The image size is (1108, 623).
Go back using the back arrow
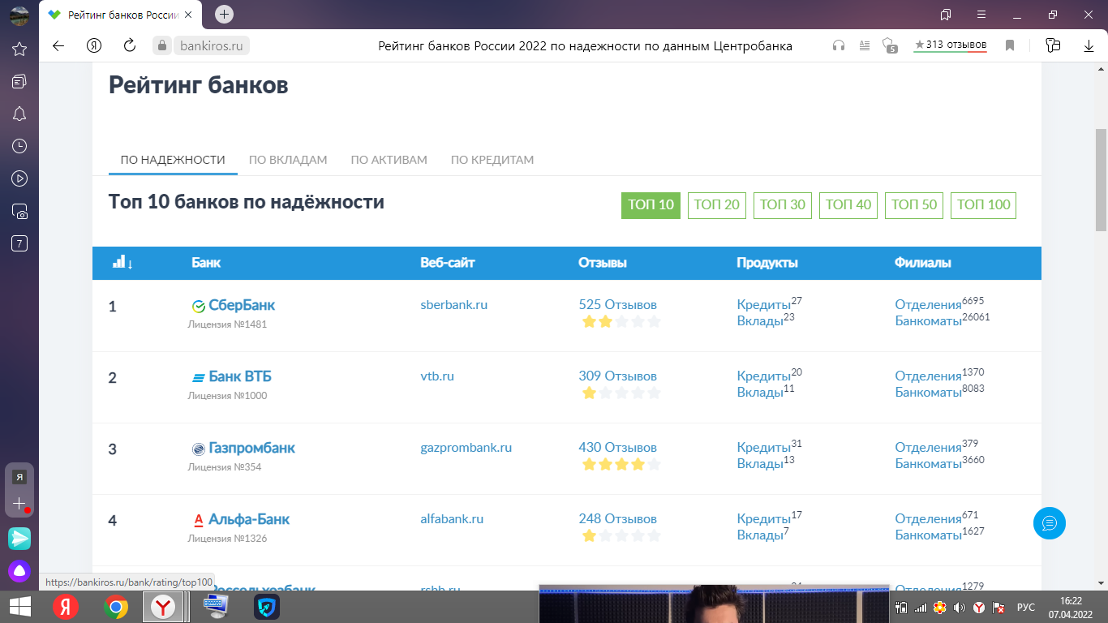point(58,45)
